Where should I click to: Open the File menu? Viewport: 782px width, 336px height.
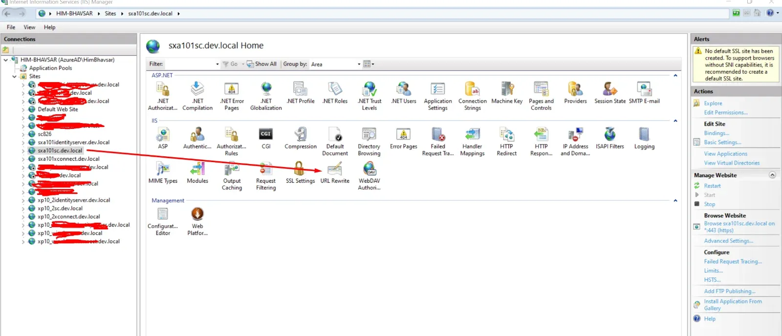11,27
